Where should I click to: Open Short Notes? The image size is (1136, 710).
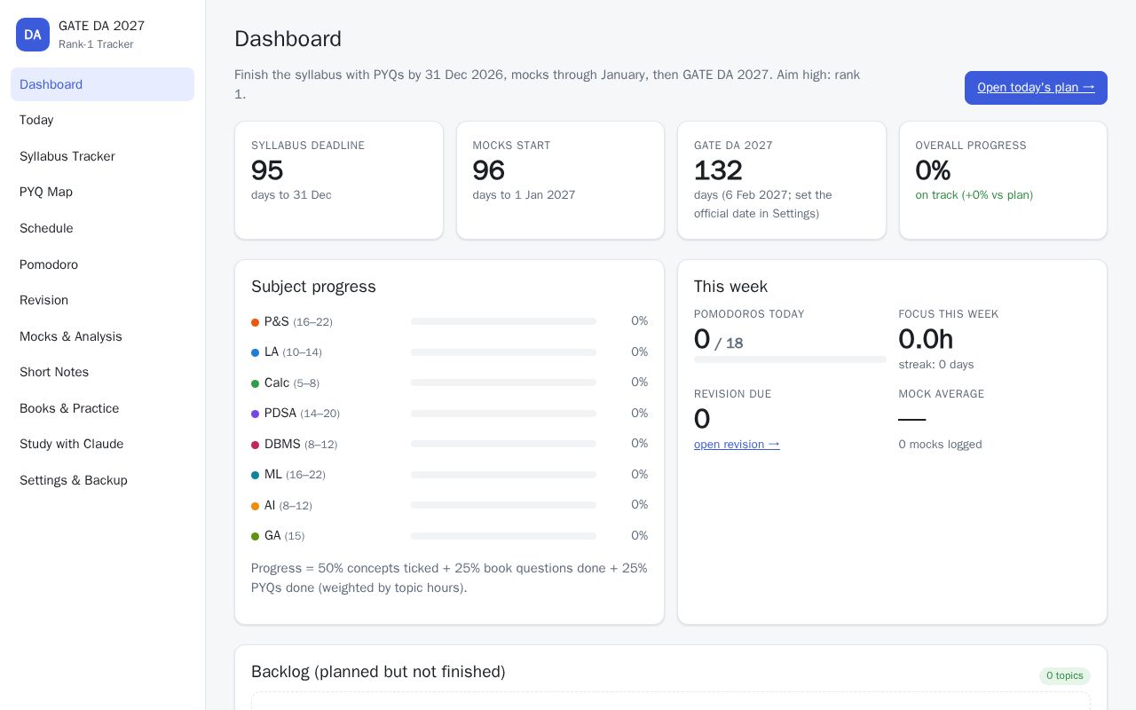[102, 372]
